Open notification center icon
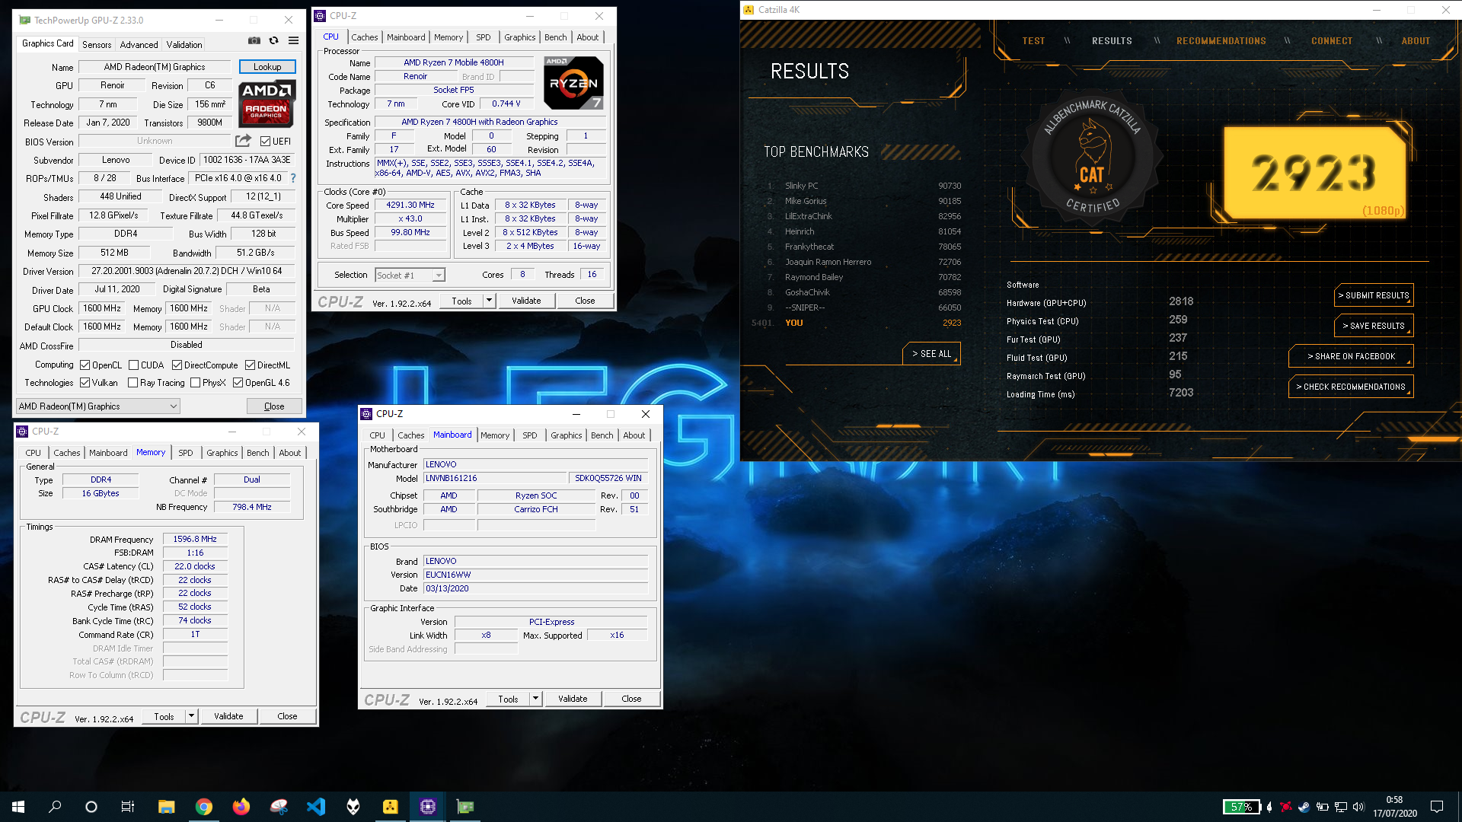 point(1437,807)
